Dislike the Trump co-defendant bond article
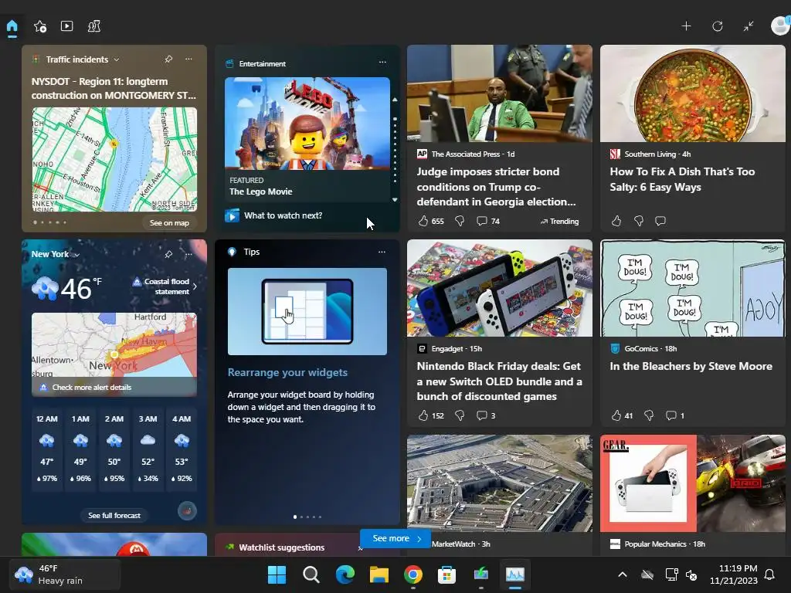The image size is (791, 593). [x=460, y=221]
